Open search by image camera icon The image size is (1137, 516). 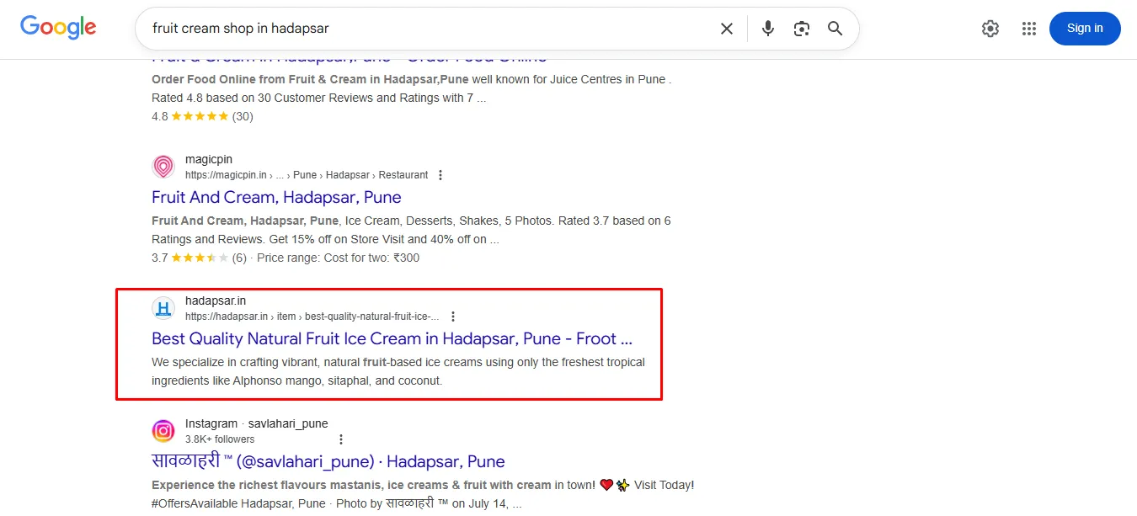coord(801,29)
